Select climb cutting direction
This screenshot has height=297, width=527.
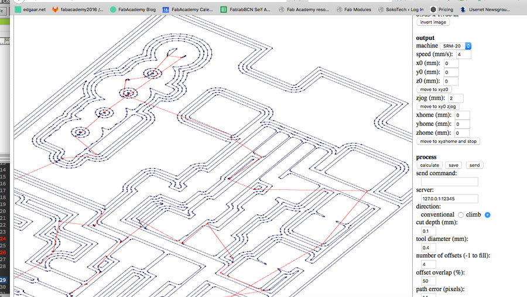tap(487, 215)
